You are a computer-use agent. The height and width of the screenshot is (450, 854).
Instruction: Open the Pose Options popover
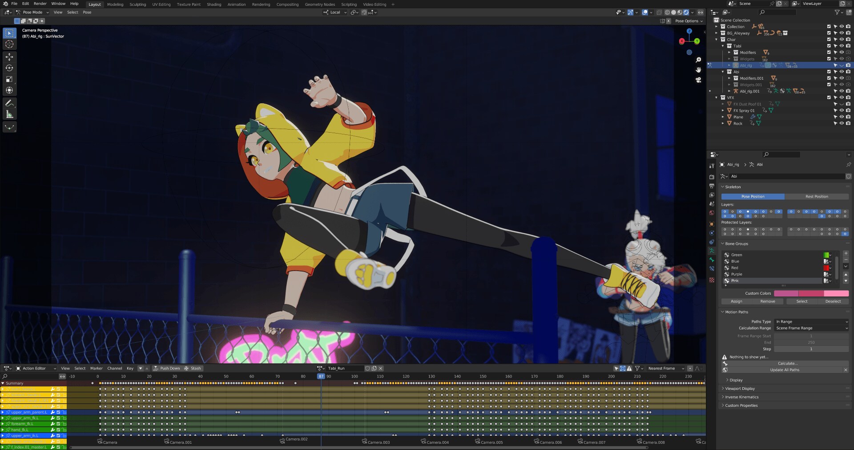[689, 21]
